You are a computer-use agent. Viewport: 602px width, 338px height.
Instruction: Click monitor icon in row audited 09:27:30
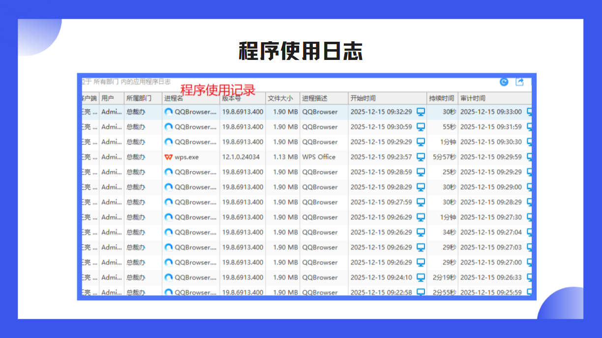421,217
